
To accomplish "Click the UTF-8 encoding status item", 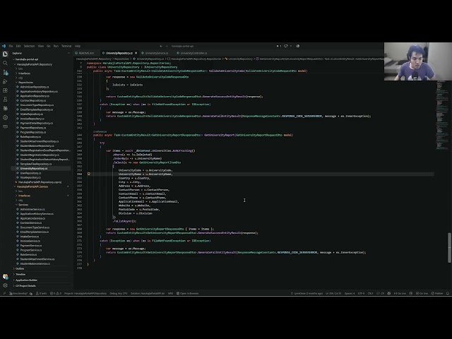I will 361,294.
